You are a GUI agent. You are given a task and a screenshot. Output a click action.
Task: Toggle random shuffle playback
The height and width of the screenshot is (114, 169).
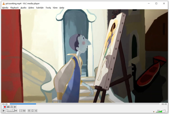pyautogui.click(x=36, y=111)
